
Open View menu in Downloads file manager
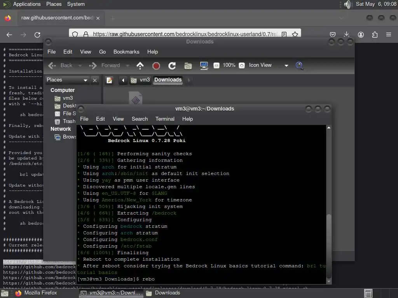pos(86,52)
